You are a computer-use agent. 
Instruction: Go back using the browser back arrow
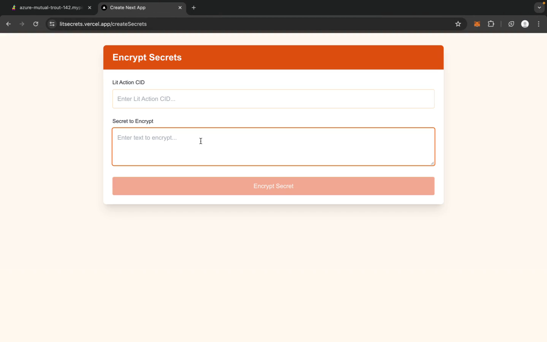pyautogui.click(x=8, y=24)
